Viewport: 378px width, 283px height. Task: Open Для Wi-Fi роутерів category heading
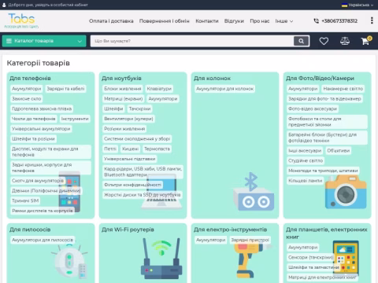128,230
